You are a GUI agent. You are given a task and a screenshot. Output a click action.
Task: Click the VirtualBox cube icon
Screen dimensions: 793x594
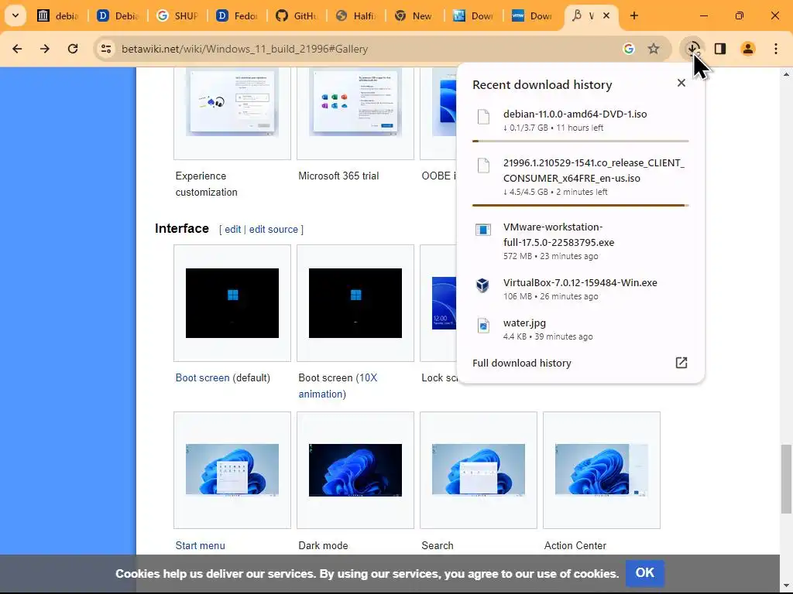coord(483,285)
